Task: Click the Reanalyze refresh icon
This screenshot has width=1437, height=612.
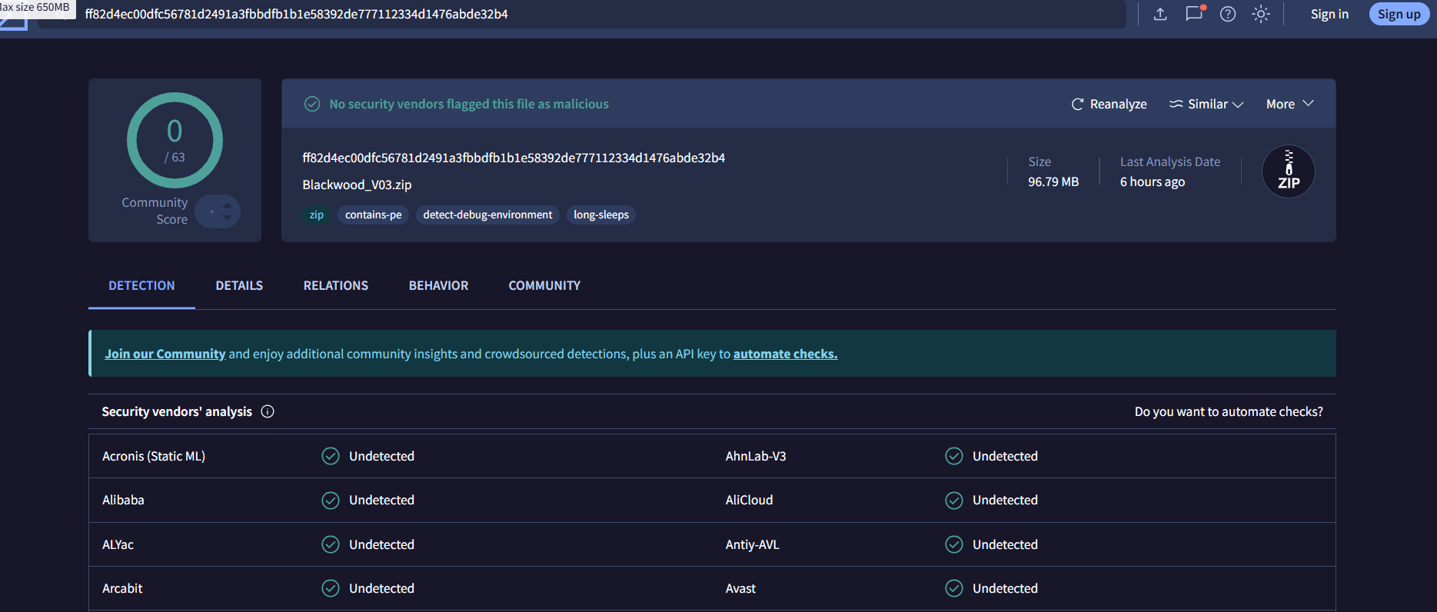Action: point(1077,104)
